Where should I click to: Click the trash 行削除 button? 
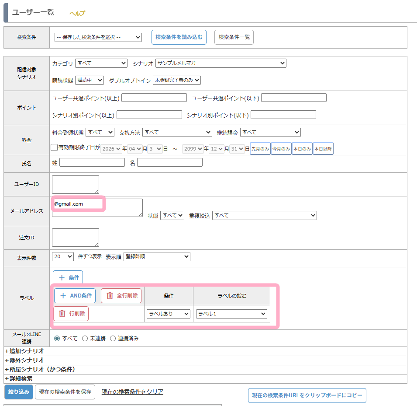pos(71,314)
